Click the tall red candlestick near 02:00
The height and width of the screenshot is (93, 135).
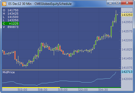(x=15, y=55)
